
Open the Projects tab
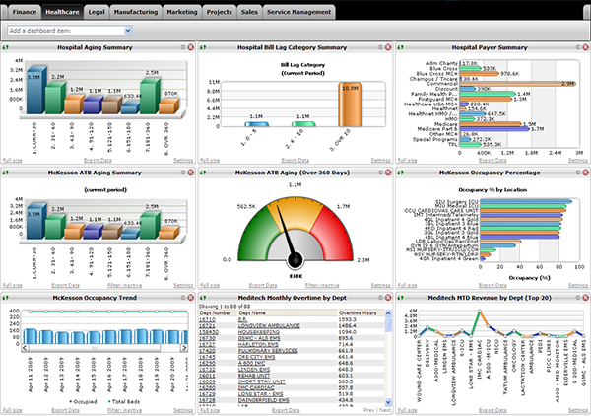tap(220, 12)
